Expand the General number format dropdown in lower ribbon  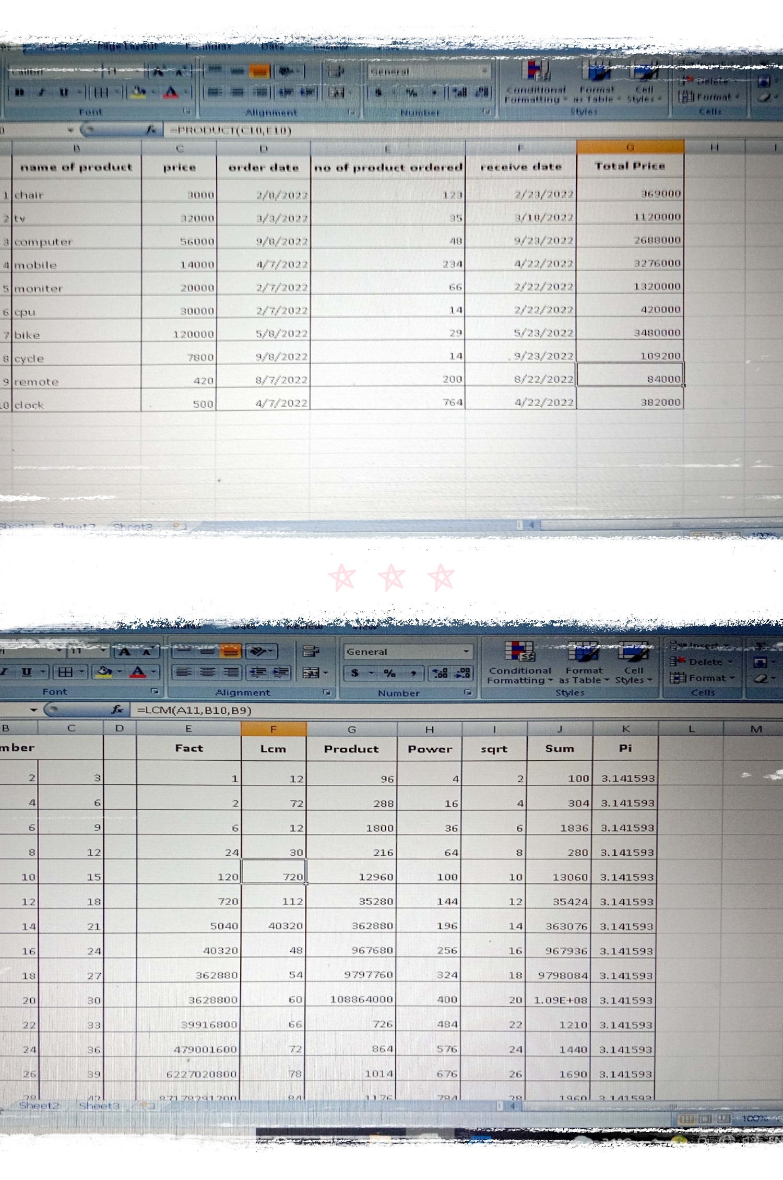466,651
